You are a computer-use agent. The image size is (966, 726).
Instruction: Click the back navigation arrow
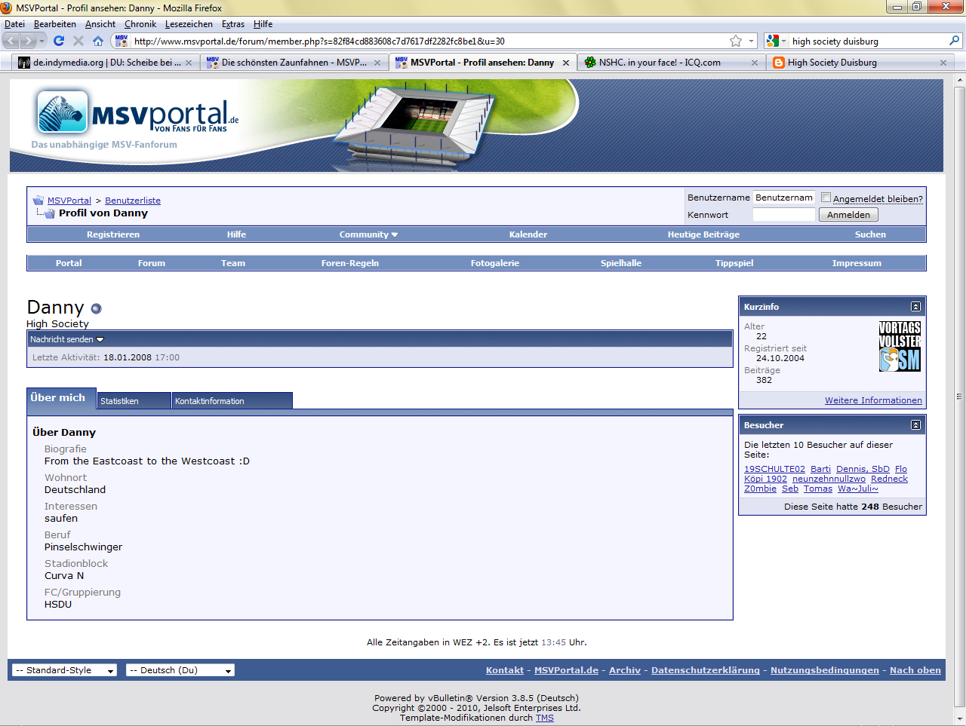(x=12, y=41)
